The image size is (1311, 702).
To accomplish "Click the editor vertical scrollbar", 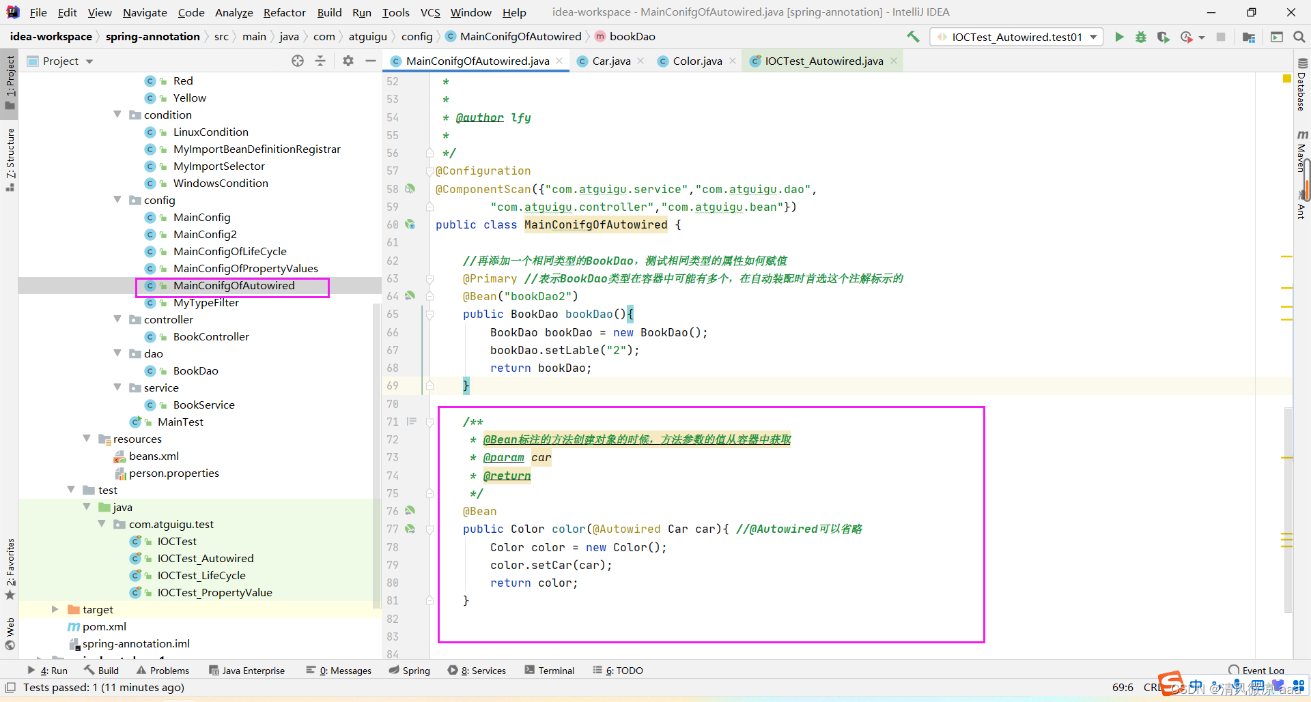I will tap(1288, 510).
